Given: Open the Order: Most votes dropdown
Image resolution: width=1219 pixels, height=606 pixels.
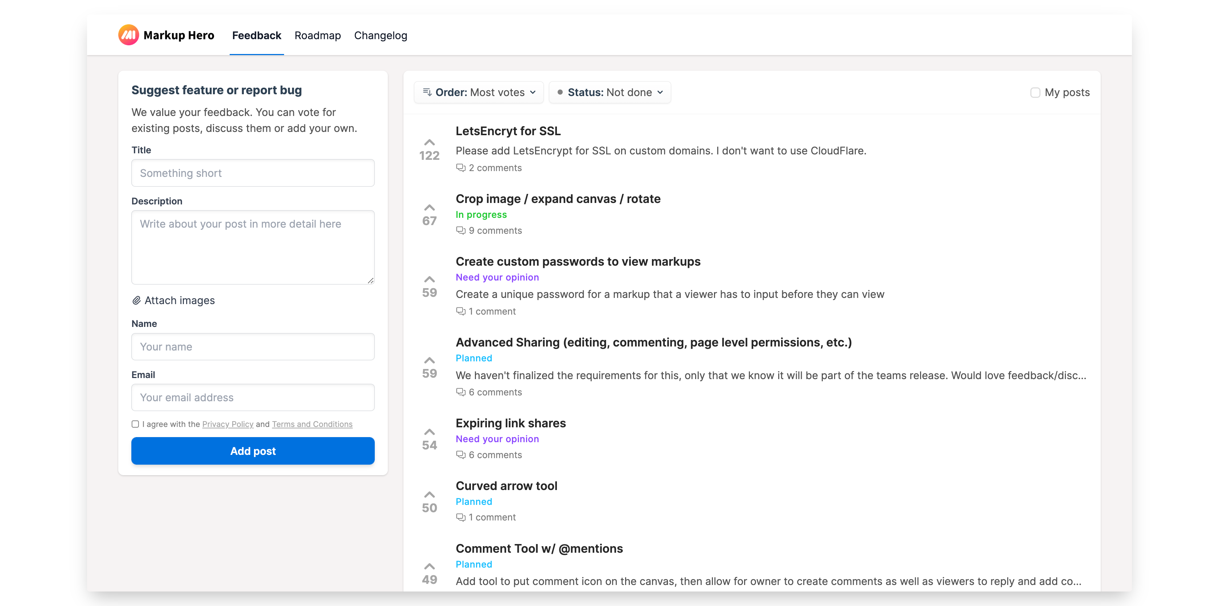Looking at the screenshot, I should [x=479, y=92].
